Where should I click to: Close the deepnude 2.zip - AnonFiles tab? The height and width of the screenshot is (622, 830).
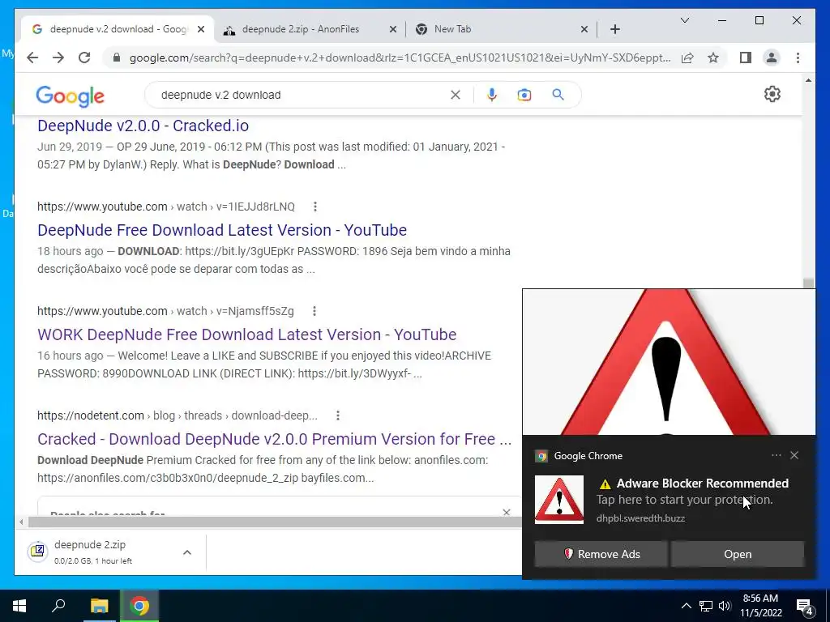[393, 29]
